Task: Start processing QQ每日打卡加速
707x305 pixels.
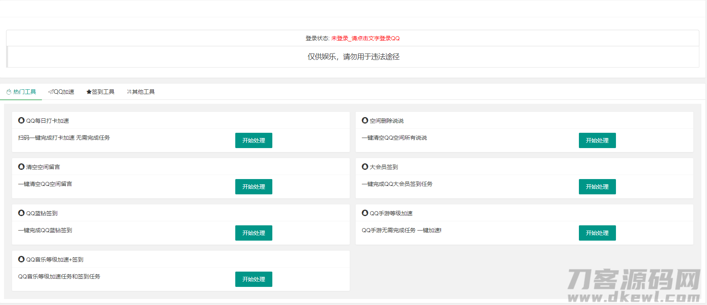Action: coord(253,140)
